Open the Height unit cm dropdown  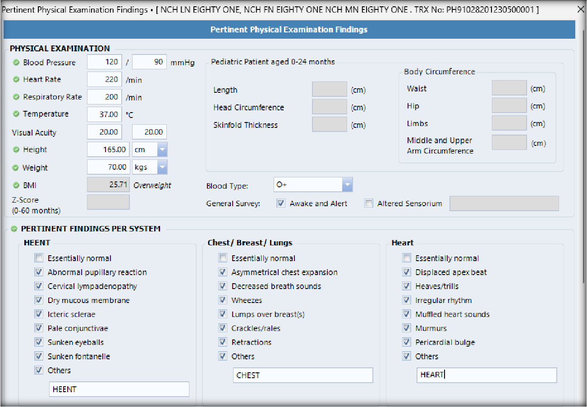pos(162,150)
